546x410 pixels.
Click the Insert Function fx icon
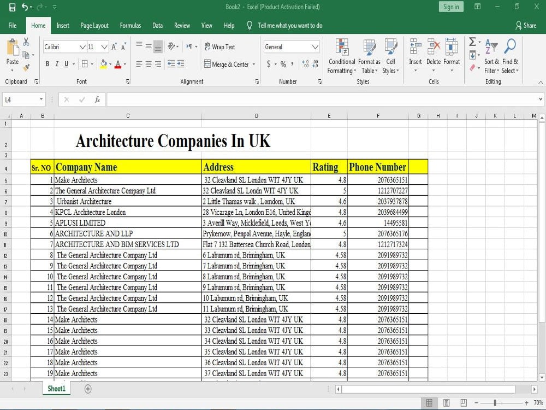tap(97, 99)
